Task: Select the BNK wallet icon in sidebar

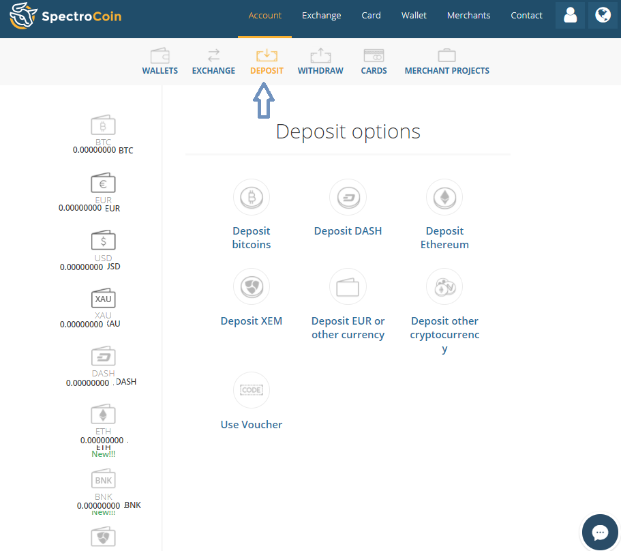Action: [103, 479]
